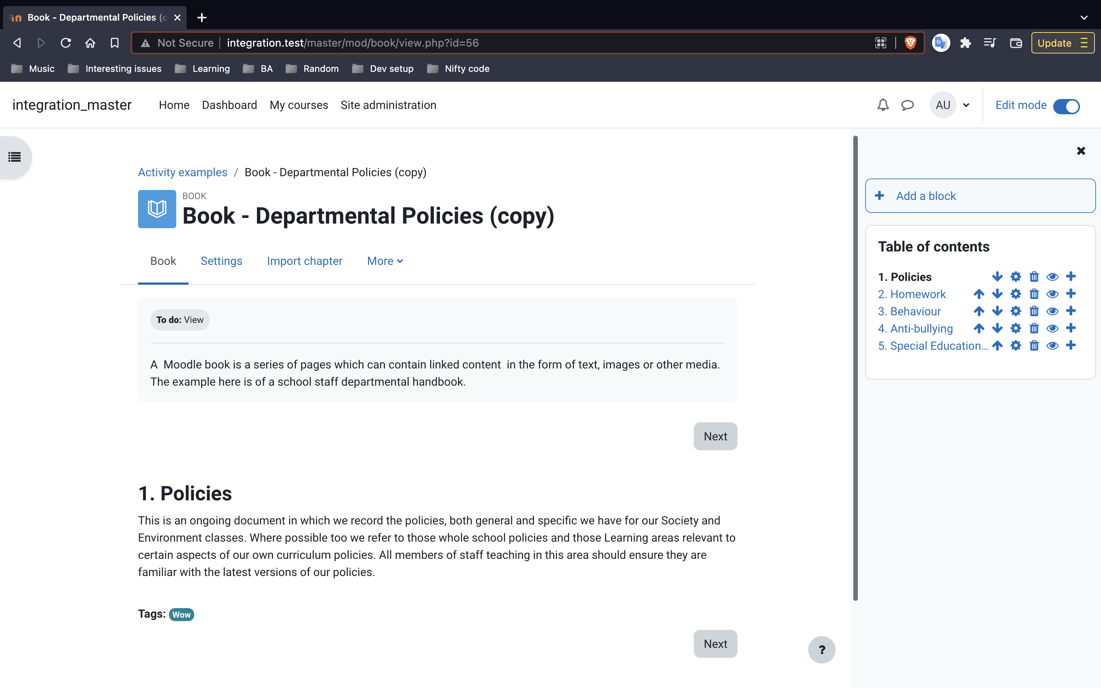Move Behaviour chapter down
The width and height of the screenshot is (1101, 688).
click(x=997, y=311)
